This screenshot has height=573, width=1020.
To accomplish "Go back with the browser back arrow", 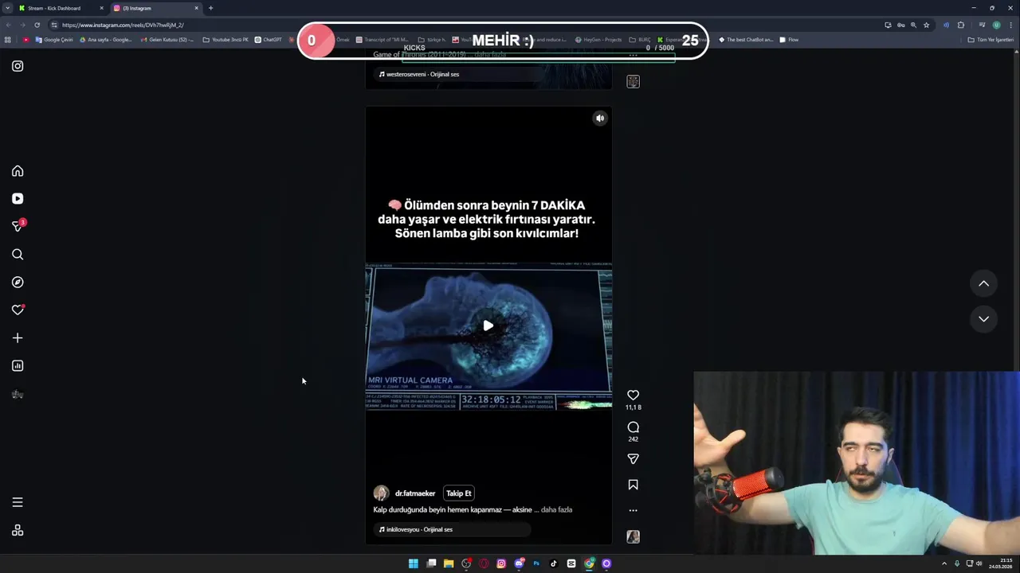I will pos(8,25).
